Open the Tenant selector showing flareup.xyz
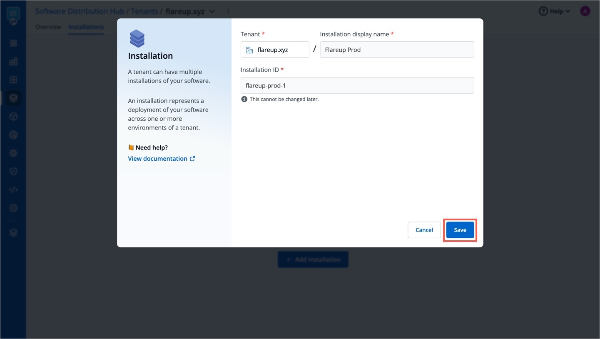The height and width of the screenshot is (339, 600). [275, 50]
